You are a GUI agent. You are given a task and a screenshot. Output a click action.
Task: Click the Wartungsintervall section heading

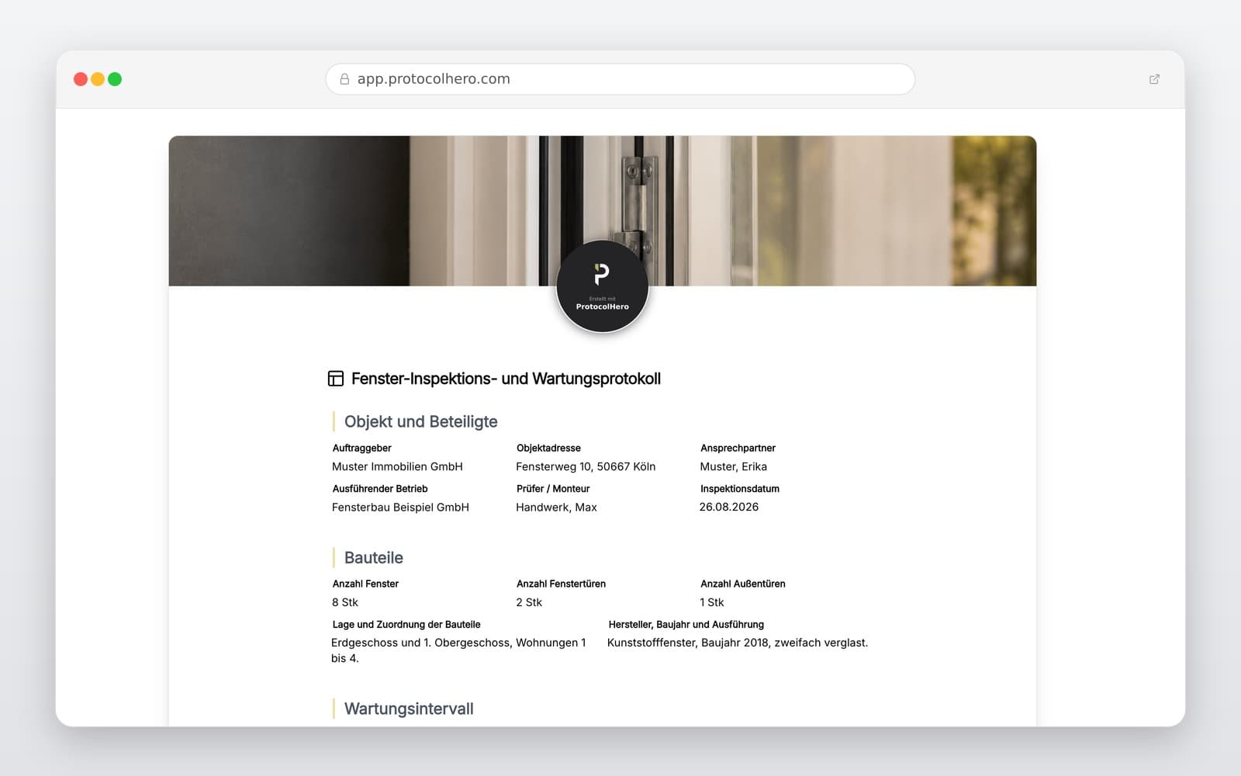[409, 708]
